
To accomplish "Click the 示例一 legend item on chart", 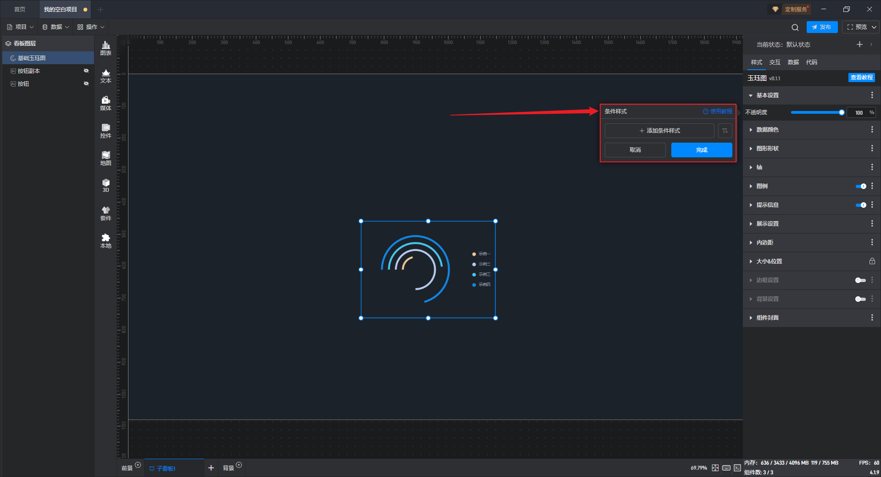I will 481,254.
